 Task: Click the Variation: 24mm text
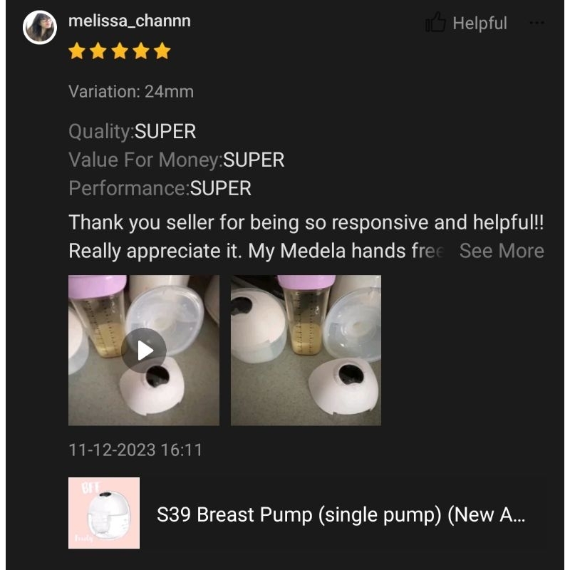click(131, 92)
